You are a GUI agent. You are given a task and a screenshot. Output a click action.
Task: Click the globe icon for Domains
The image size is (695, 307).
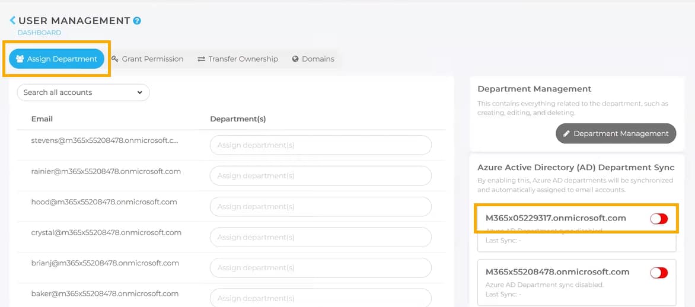point(295,59)
